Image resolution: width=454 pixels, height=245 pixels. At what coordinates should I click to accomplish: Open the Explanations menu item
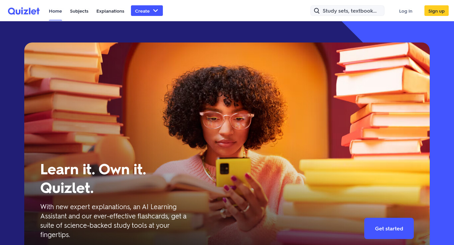(110, 11)
